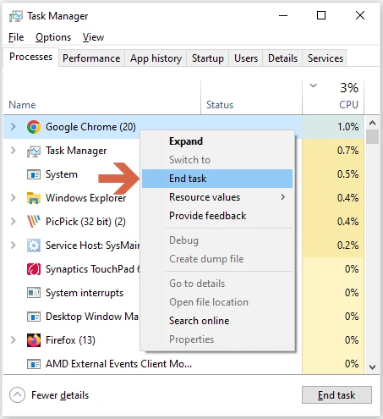Viewport: 383px width, 419px height.
Task: Click the System interrupts icon
Action: click(x=34, y=293)
